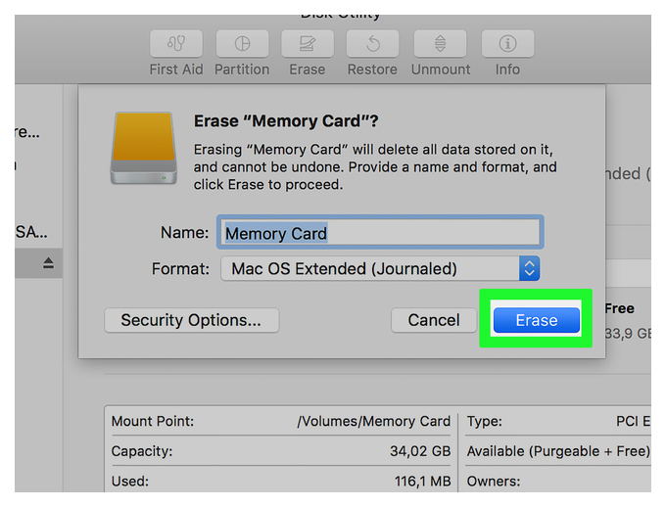This screenshot has height=507, width=666.
Task: Eject the selected disk in sidebar
Action: point(48,263)
